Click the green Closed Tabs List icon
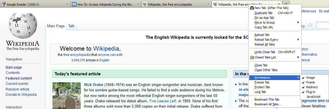The width and height of the screenshot is (329, 109). (x=252, y=57)
